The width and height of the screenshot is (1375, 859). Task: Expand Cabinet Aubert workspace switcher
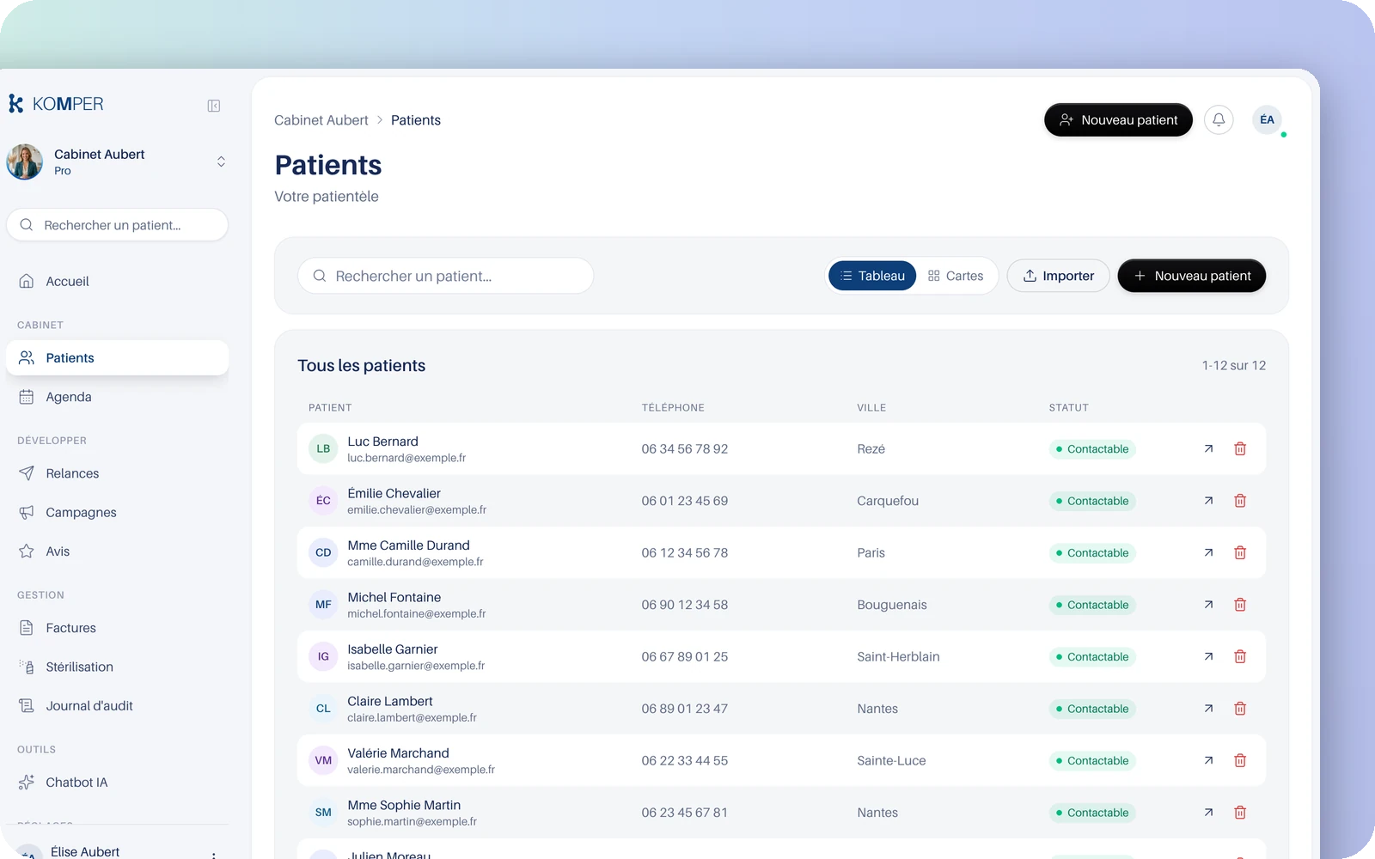point(221,161)
